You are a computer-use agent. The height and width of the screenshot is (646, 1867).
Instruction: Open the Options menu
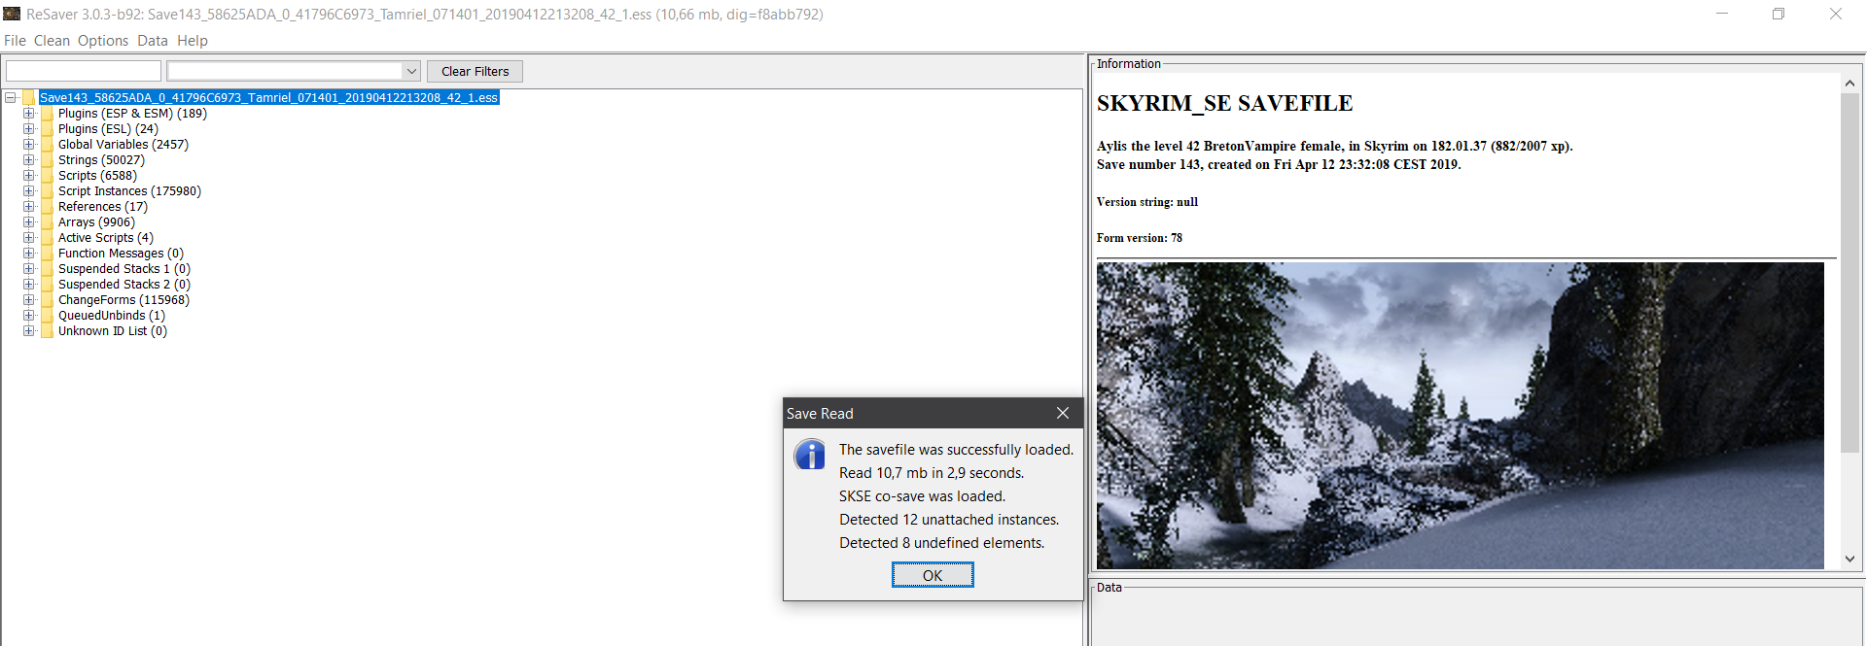[x=103, y=41]
